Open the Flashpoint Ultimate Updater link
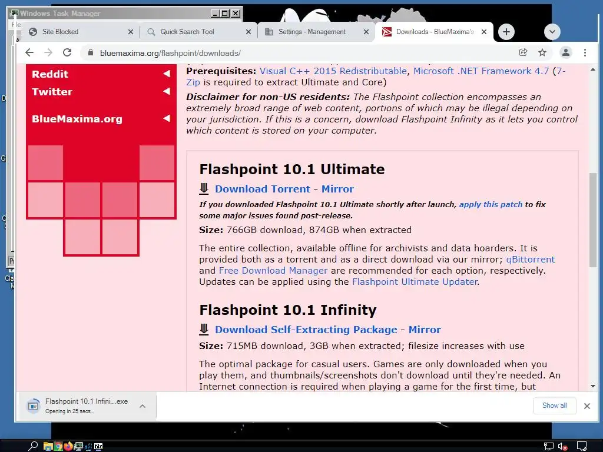 pos(415,282)
